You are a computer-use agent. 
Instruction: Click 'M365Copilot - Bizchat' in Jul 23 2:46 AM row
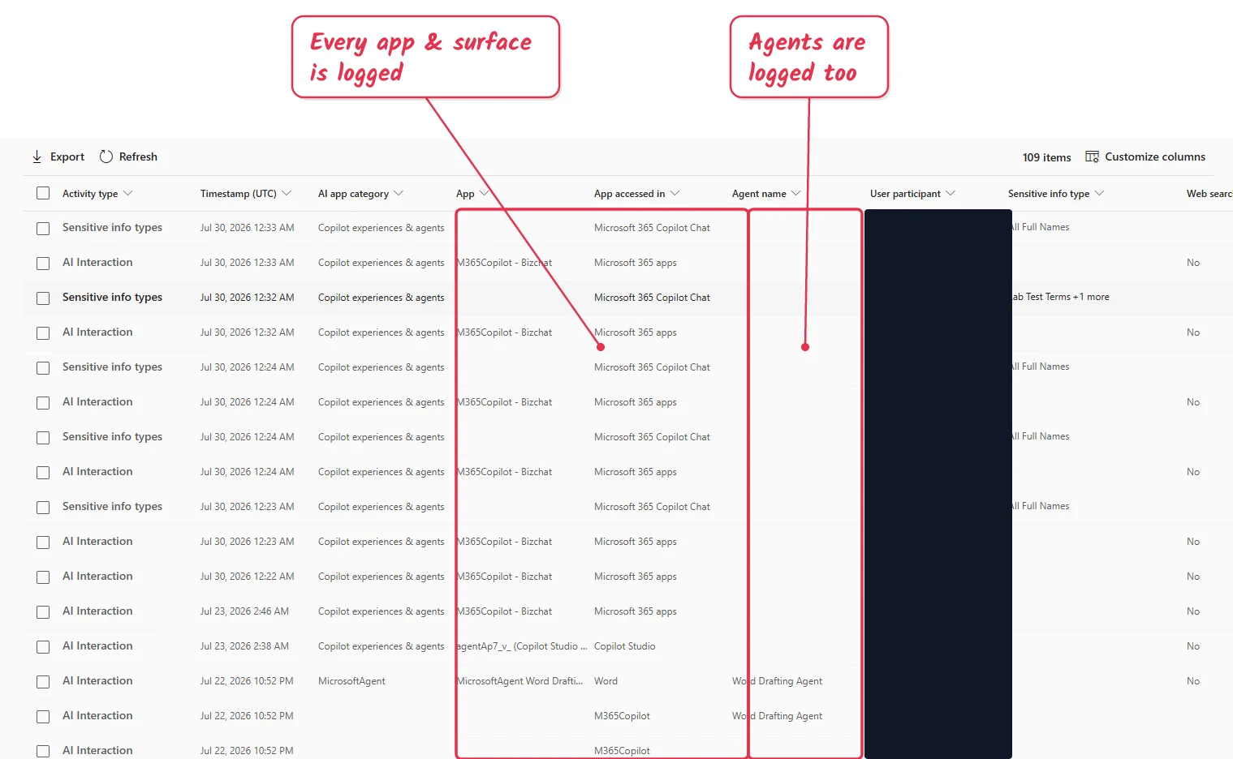point(504,611)
